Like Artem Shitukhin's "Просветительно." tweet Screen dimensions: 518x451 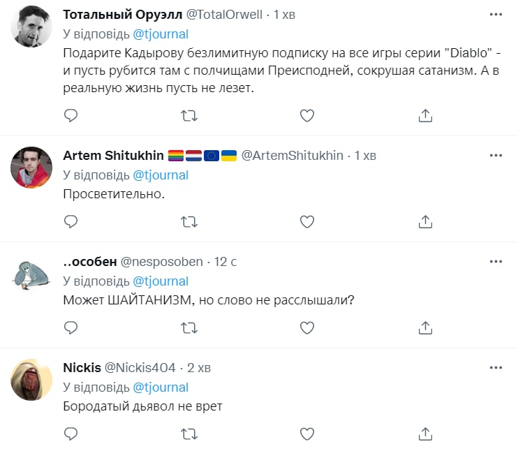coord(307,221)
